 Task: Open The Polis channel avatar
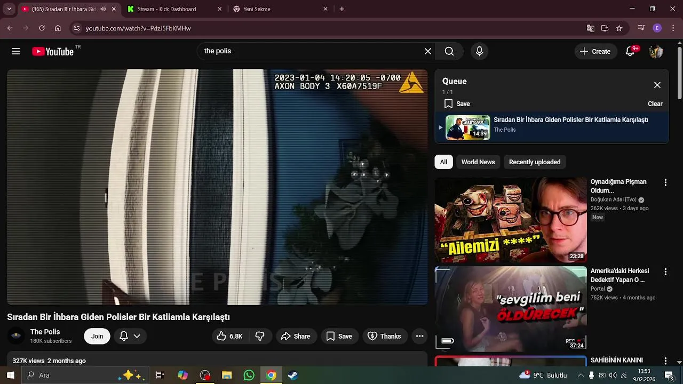tap(16, 336)
